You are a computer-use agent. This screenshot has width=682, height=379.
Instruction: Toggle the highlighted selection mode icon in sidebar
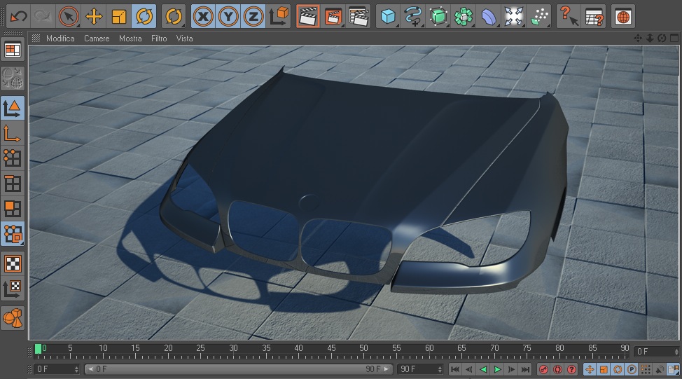click(x=13, y=234)
